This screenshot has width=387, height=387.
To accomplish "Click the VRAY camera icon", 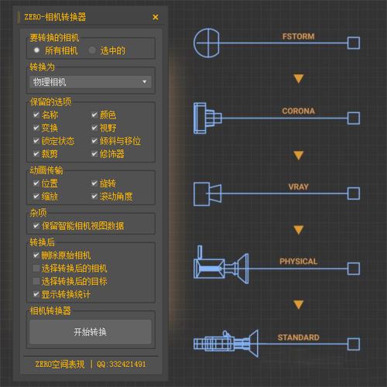I will (x=207, y=193).
